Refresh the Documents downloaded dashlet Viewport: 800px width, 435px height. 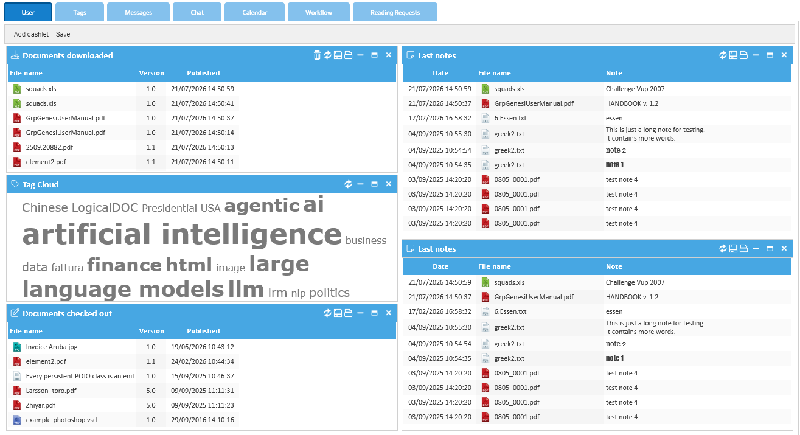(x=327, y=55)
